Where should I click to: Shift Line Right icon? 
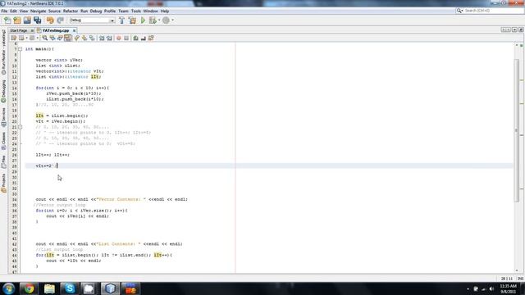click(x=109, y=39)
